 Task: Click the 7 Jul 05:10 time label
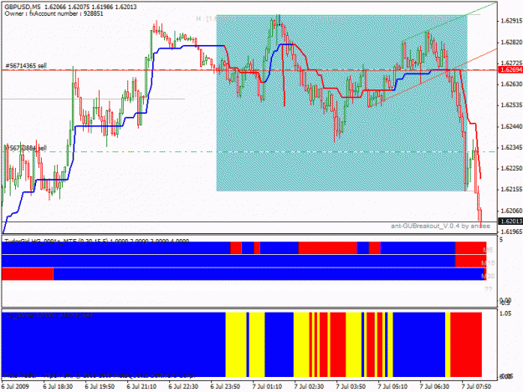[x=392, y=387]
